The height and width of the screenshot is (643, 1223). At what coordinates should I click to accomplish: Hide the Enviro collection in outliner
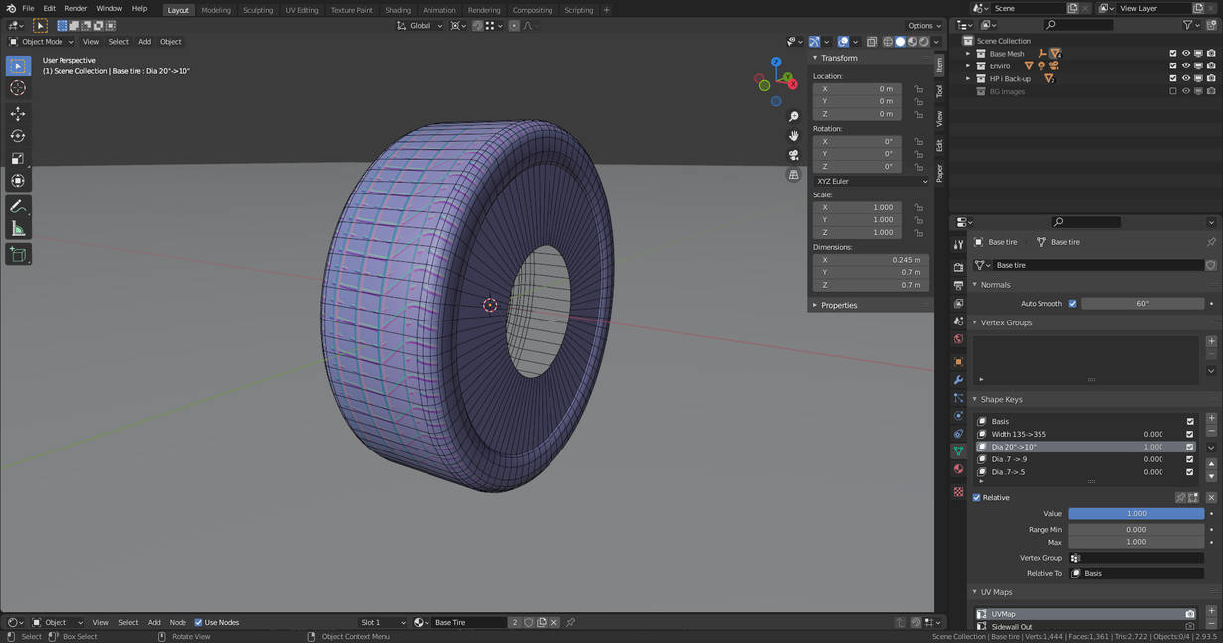(x=1185, y=66)
